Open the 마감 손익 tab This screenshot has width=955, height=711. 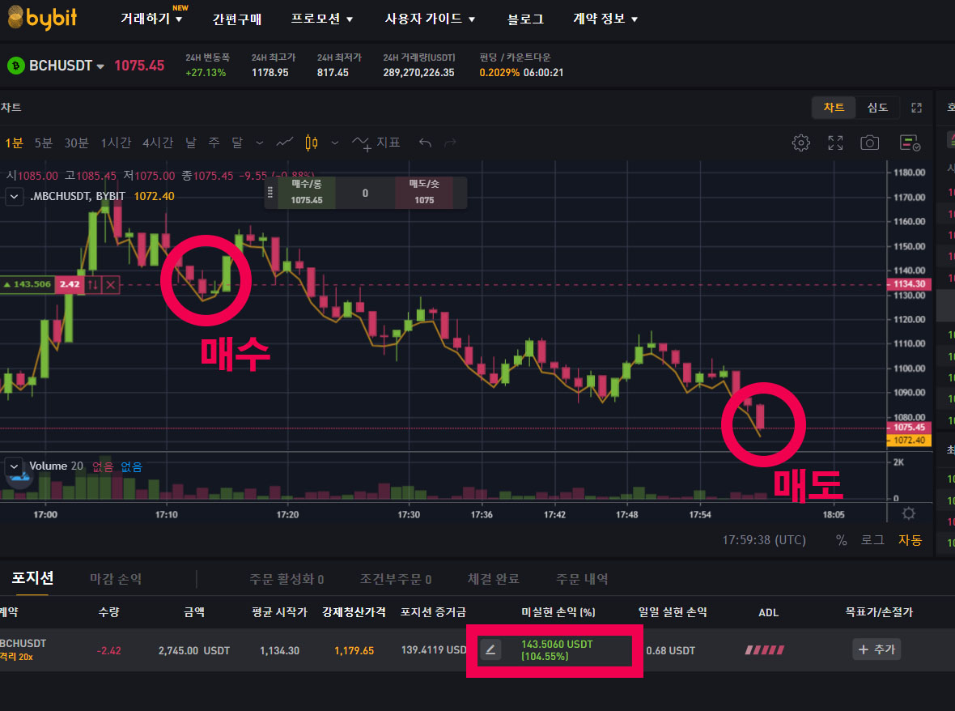[116, 579]
